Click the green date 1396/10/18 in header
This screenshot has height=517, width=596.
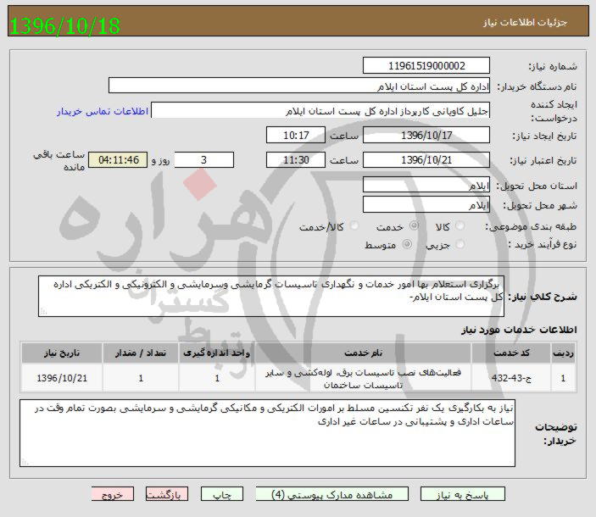64,25
